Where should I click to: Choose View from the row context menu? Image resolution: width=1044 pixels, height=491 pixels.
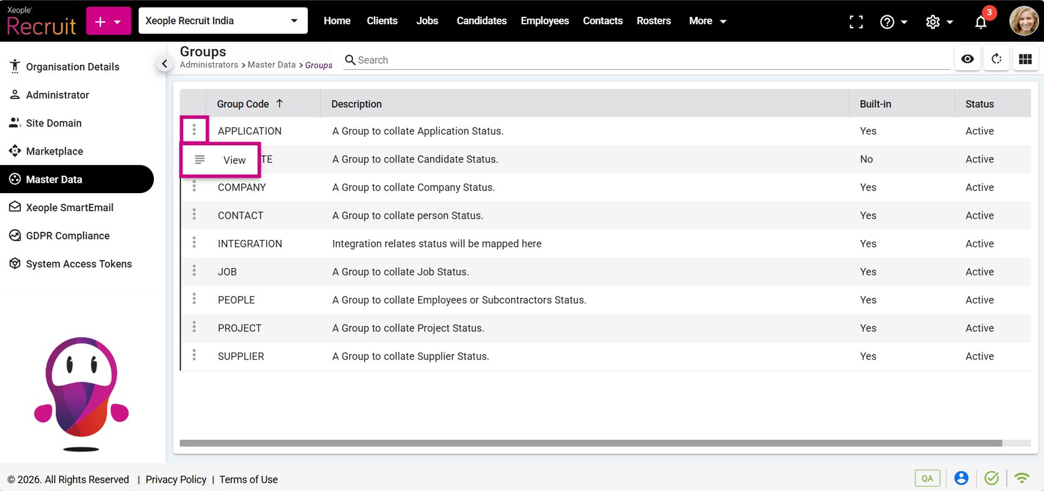pyautogui.click(x=221, y=160)
